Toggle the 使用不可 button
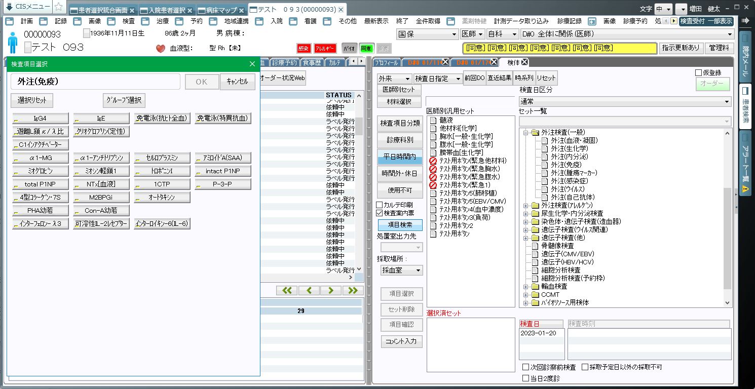755x389 pixels. pos(400,190)
